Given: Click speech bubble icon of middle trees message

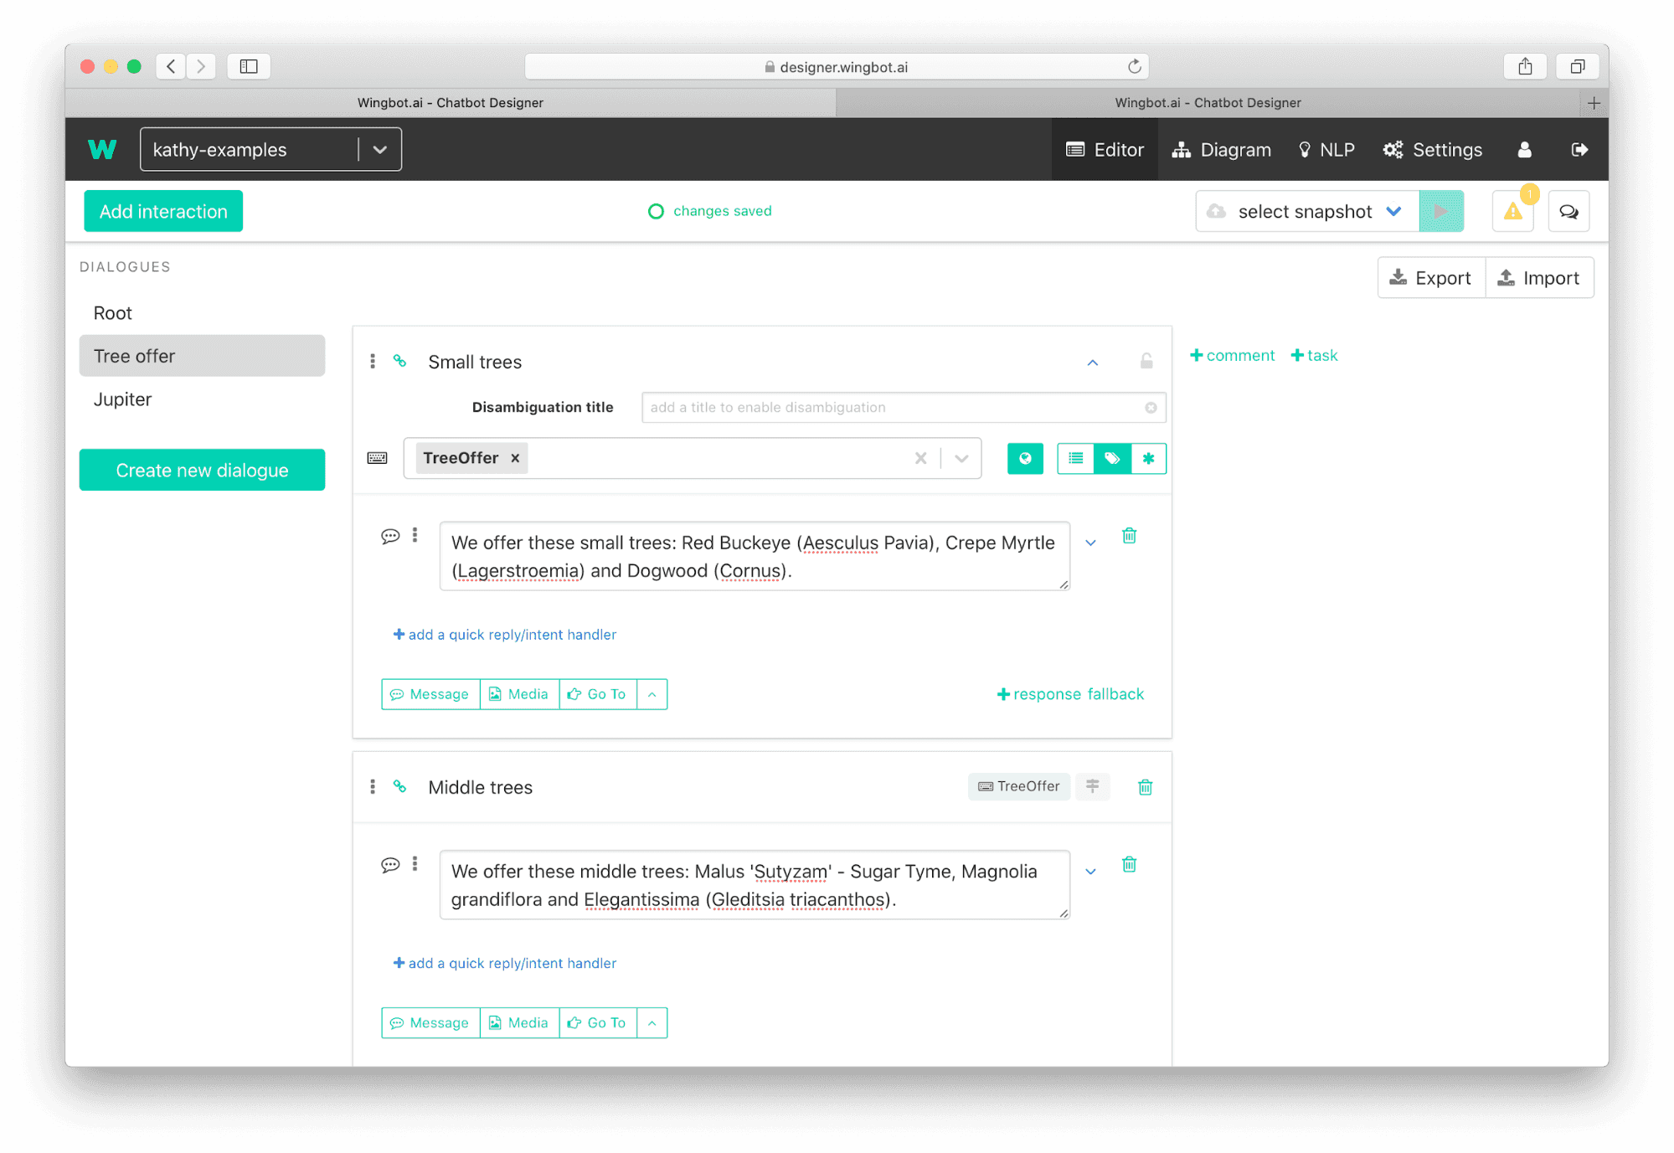Looking at the screenshot, I should 390,865.
